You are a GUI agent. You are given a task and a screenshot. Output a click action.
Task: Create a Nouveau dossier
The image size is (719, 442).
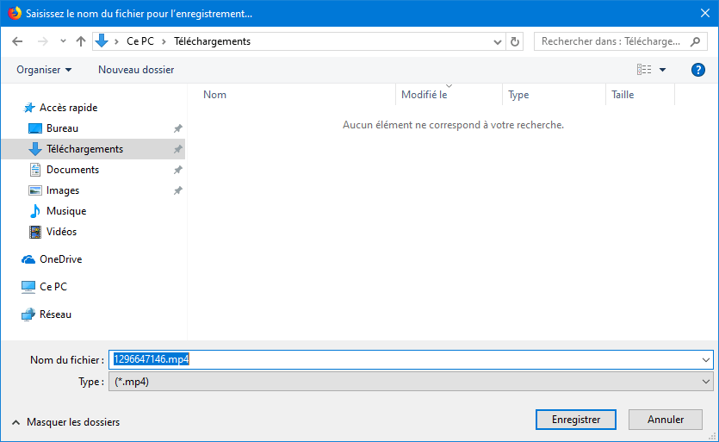[x=136, y=70]
